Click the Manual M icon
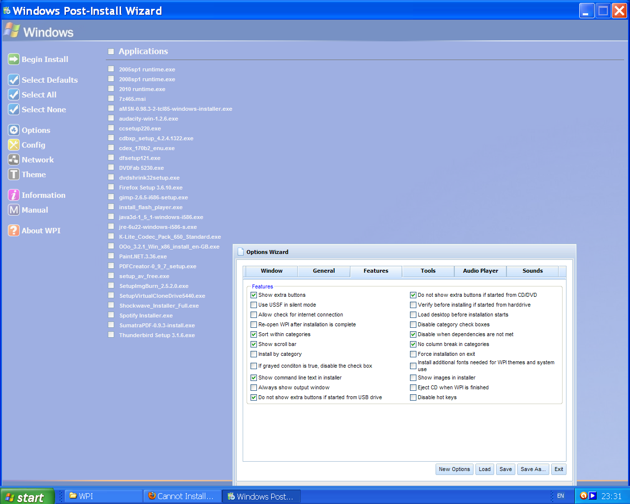Screen dimensions: 630x504 14,210
